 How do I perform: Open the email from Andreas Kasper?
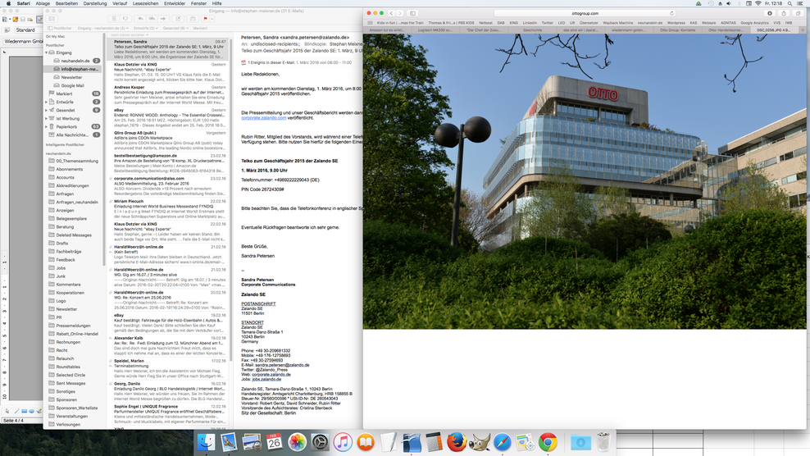coord(169,95)
